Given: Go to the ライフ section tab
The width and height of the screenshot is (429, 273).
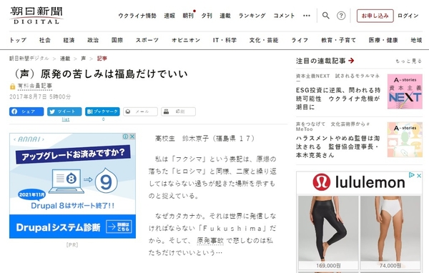Looking at the screenshot, I should 300,40.
